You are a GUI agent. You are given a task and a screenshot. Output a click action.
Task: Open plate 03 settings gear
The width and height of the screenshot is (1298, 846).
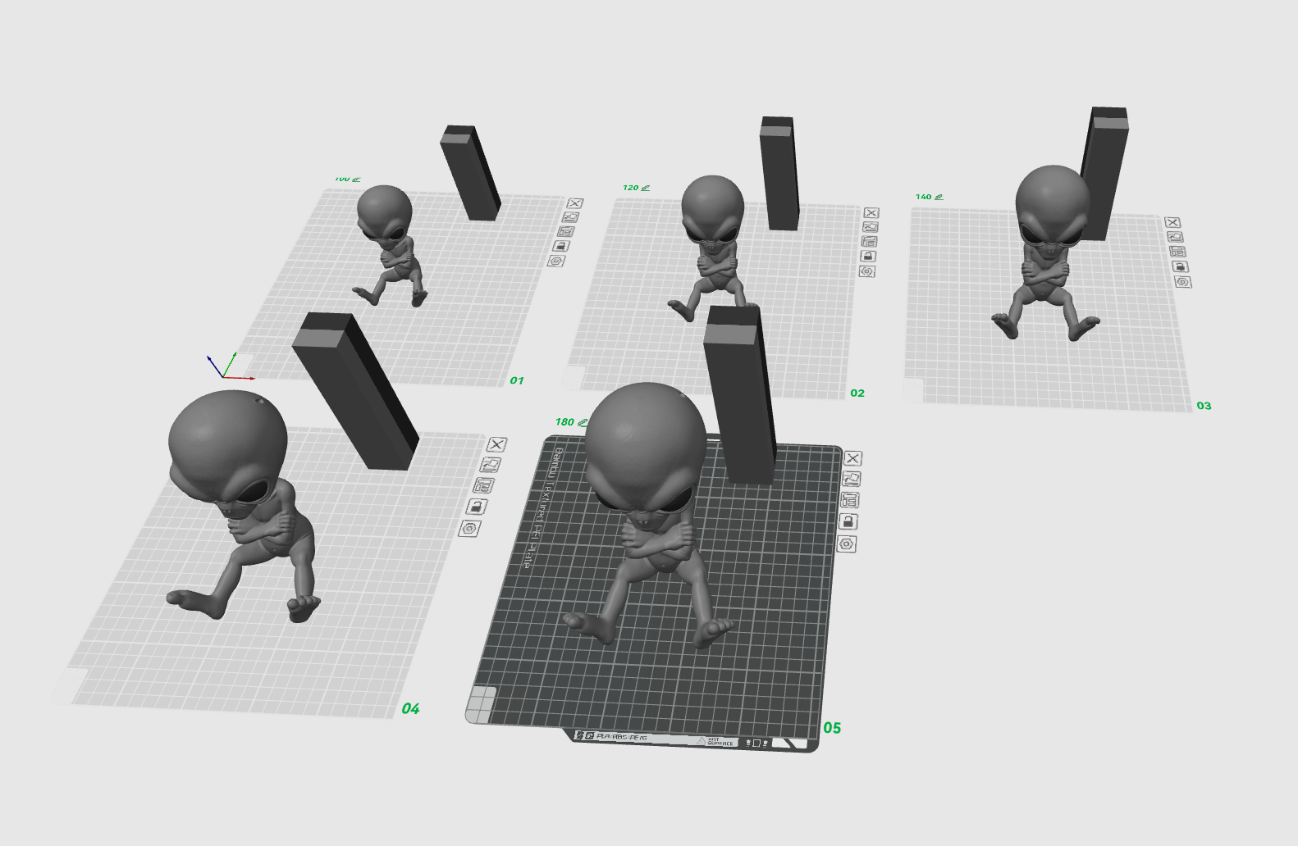point(1182,282)
